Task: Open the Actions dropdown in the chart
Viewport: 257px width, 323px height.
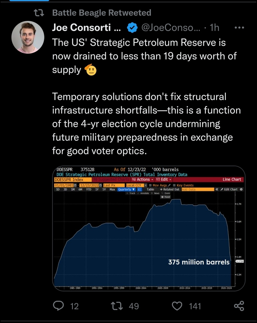Action: pyautogui.click(x=141, y=180)
